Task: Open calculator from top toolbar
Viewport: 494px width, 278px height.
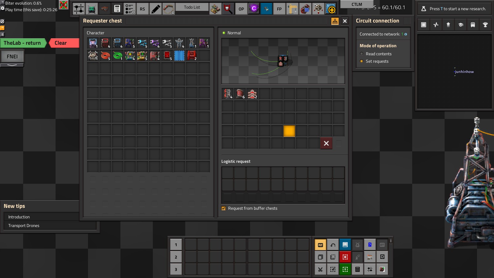Action: pos(117,9)
